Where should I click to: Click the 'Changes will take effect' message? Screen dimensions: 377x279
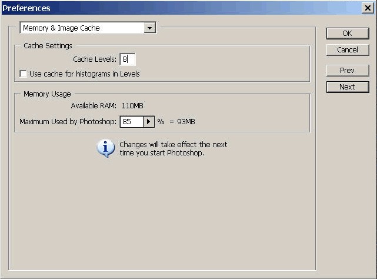click(x=174, y=148)
